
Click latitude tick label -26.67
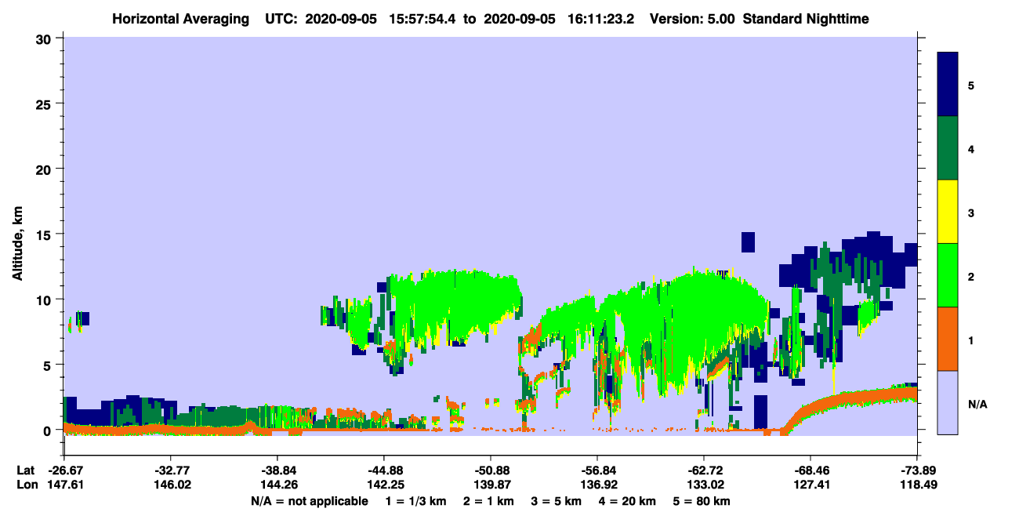click(x=63, y=470)
